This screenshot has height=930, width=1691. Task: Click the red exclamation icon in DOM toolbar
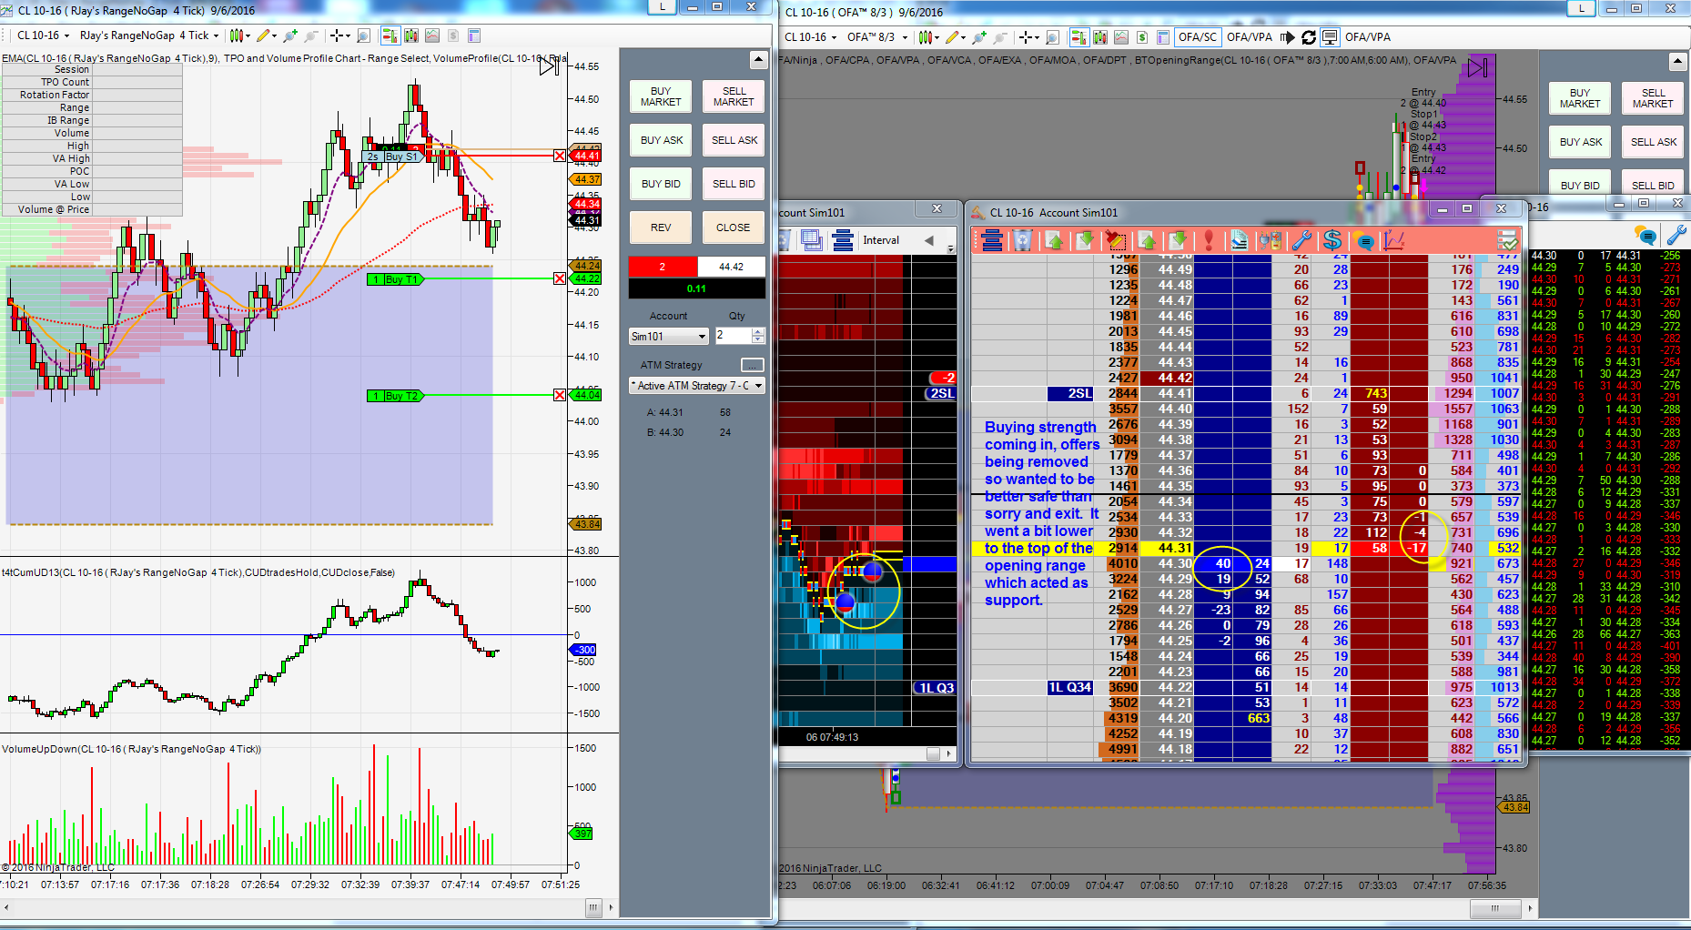click(x=1209, y=240)
